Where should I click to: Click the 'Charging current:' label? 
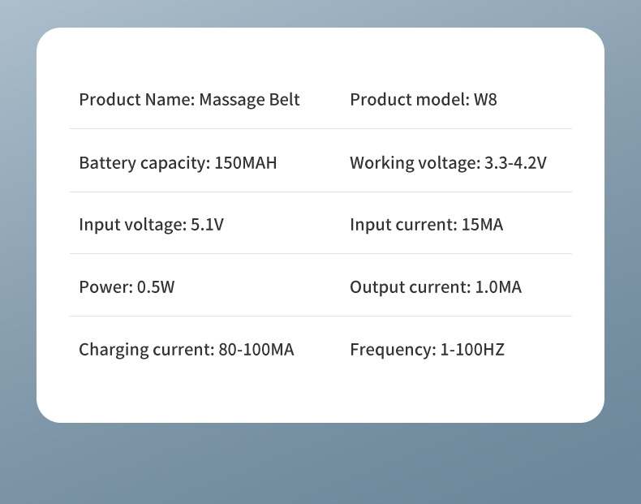146,350
